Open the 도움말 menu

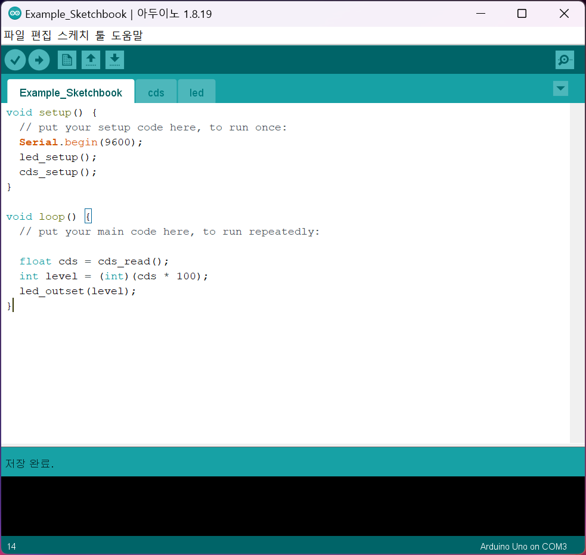point(127,36)
